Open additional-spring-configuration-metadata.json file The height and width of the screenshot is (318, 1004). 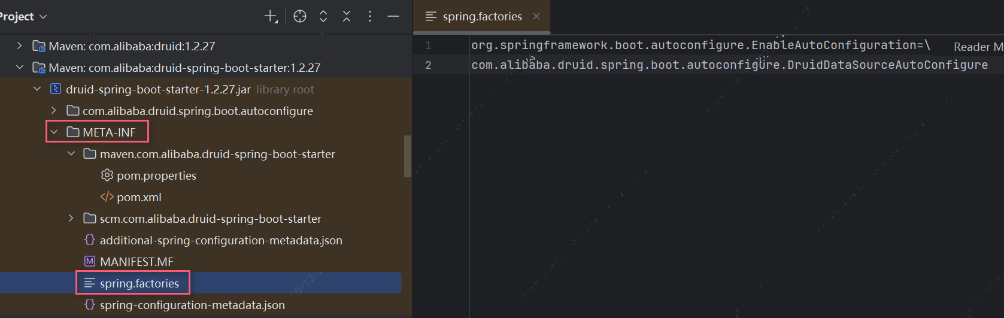click(x=221, y=240)
